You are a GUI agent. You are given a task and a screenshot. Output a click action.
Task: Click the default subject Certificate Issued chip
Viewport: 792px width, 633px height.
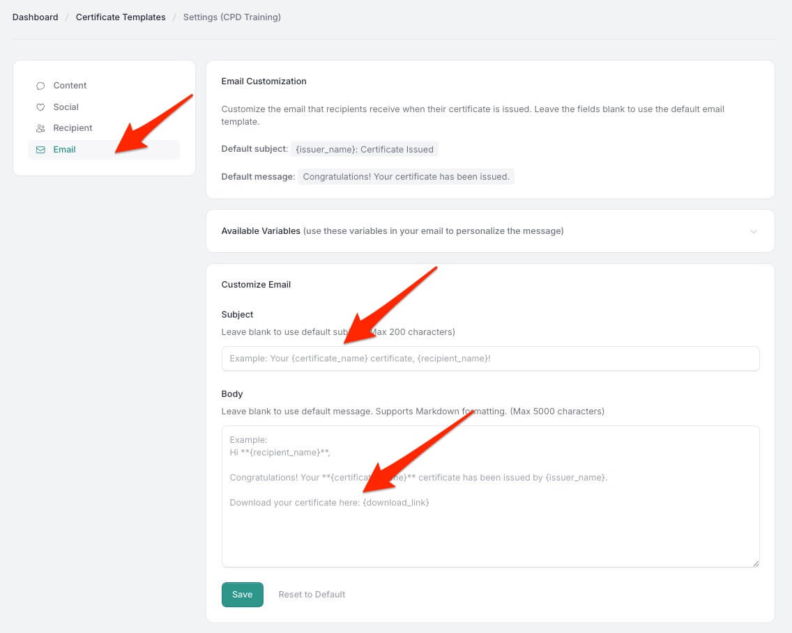coord(365,150)
